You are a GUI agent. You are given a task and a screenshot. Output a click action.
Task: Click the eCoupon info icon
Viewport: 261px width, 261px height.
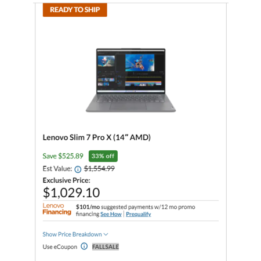click(84, 246)
